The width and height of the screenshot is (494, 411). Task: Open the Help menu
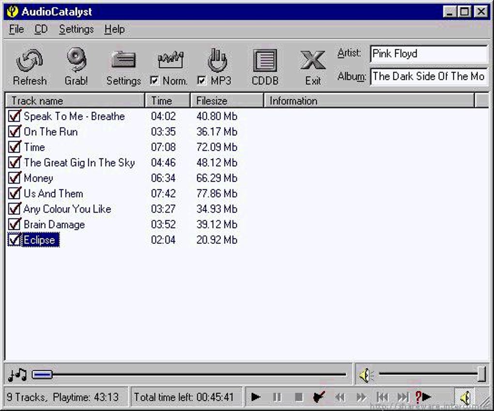click(115, 29)
